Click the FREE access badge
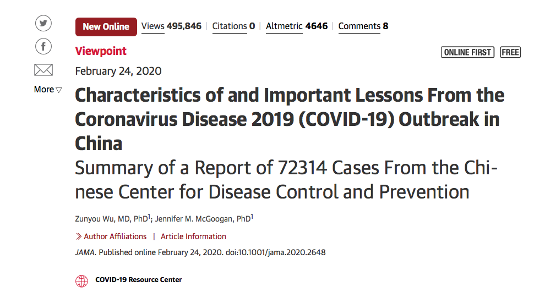Image resolution: width=545 pixels, height=298 pixels. pyautogui.click(x=510, y=52)
